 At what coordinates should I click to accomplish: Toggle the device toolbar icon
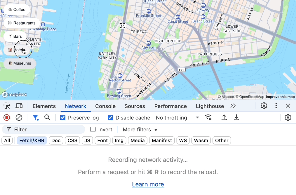19,106
